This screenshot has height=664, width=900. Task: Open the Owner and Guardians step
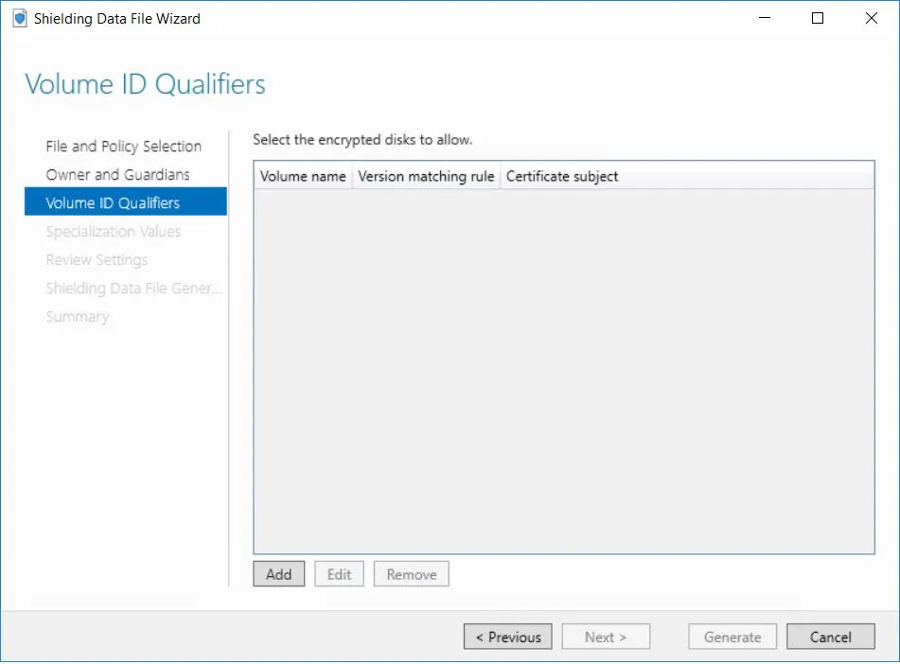point(117,175)
